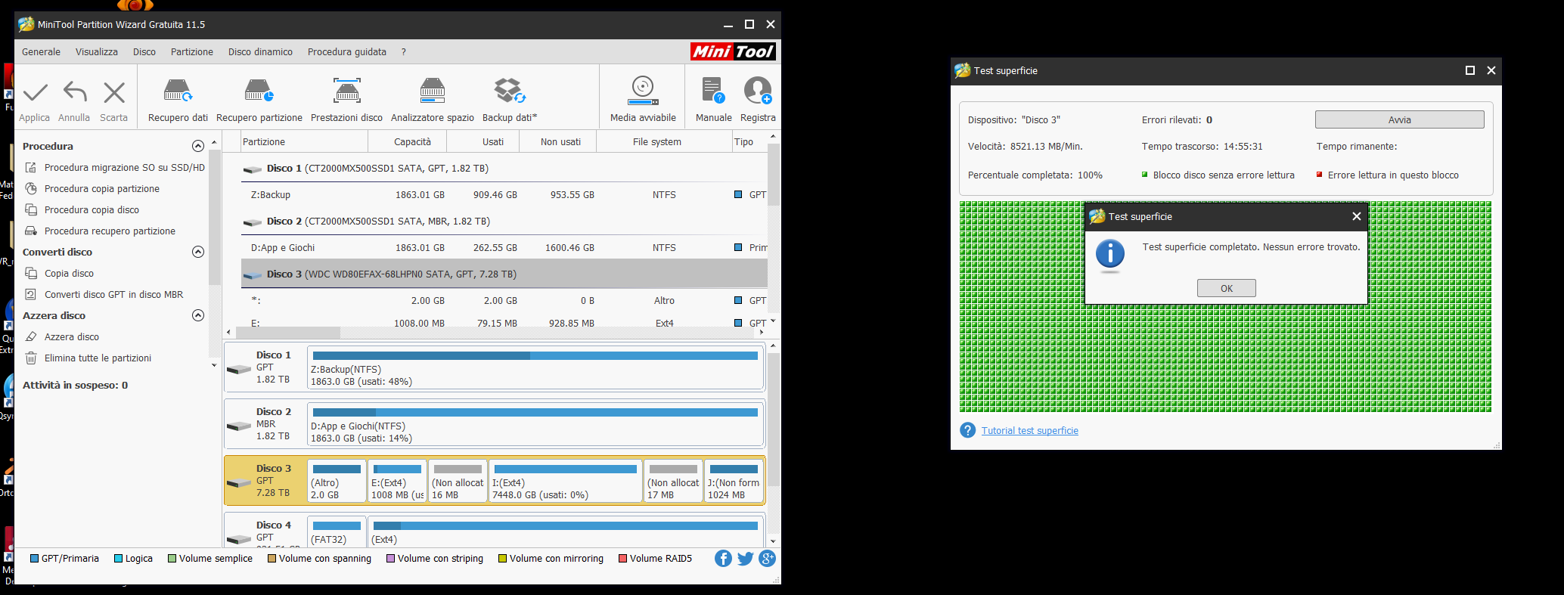Collapse the Procedura section

198,146
